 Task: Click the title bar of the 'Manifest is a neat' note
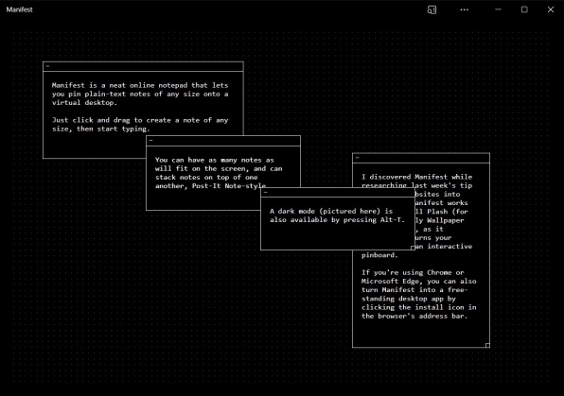pos(143,66)
